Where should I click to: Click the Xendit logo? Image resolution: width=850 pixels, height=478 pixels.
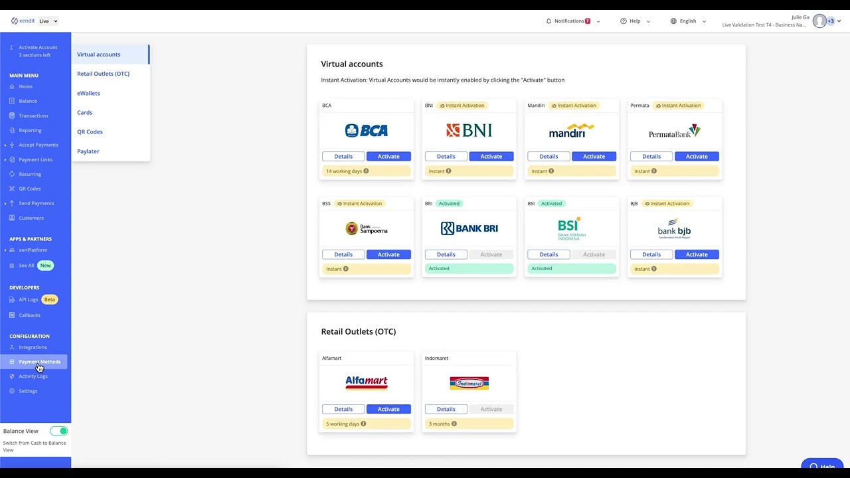point(23,21)
